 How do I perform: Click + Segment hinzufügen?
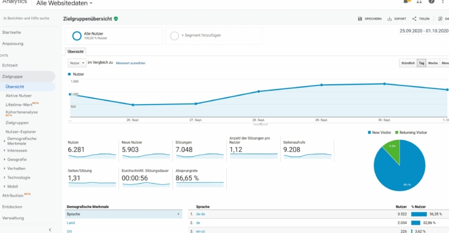(x=201, y=35)
